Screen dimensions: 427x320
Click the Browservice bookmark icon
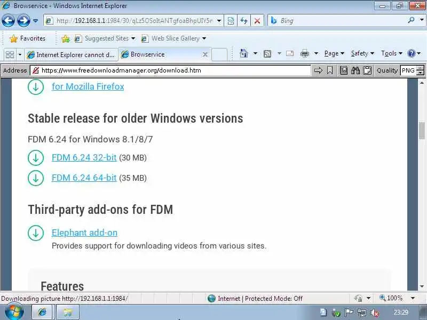[330, 70]
